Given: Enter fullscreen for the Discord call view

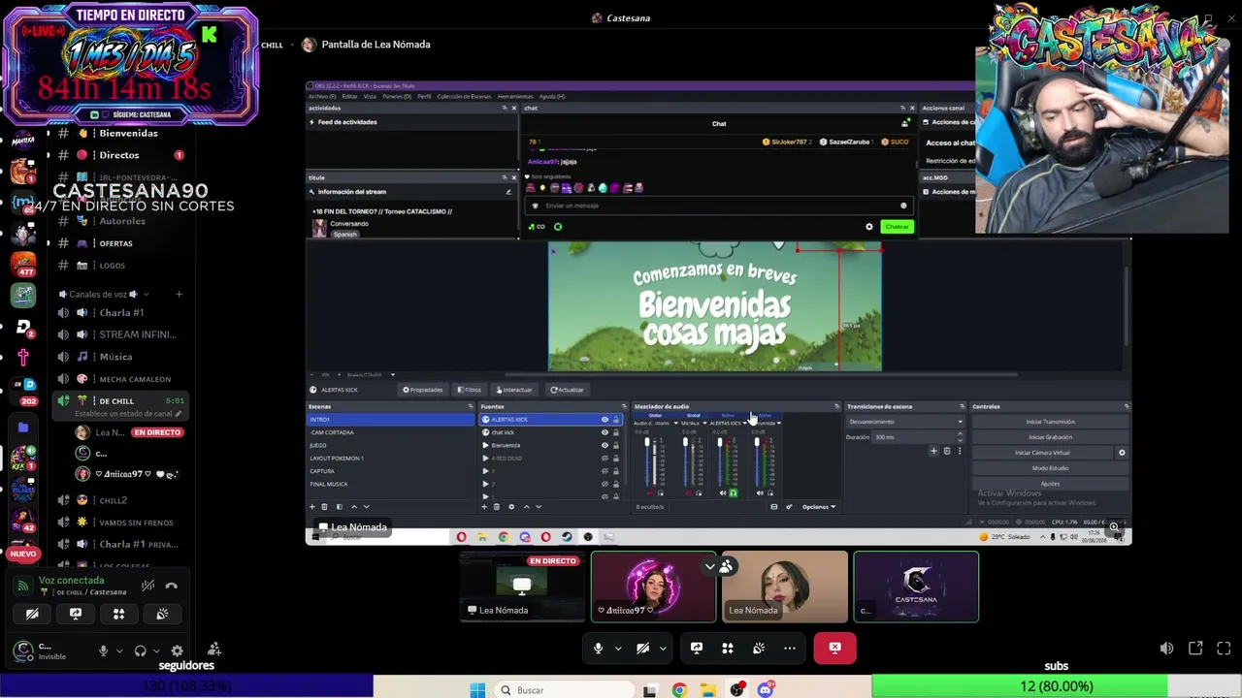Looking at the screenshot, I should (1224, 648).
